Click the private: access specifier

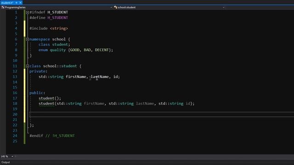click(39, 71)
